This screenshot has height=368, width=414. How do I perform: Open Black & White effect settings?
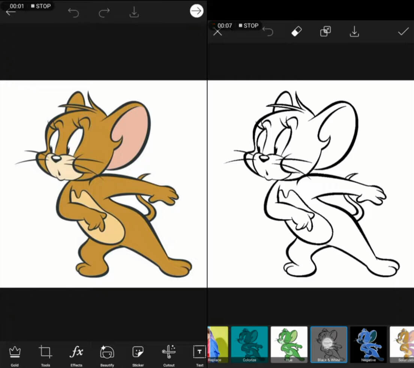click(x=329, y=344)
